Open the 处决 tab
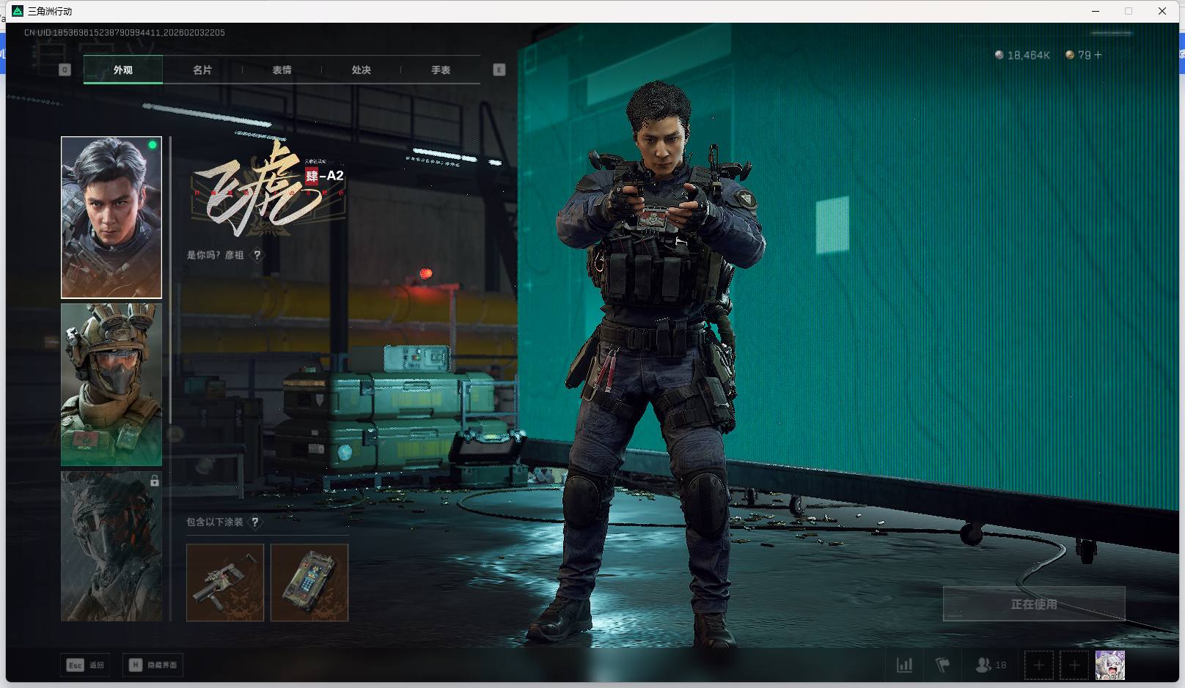The width and height of the screenshot is (1185, 688). tap(361, 70)
